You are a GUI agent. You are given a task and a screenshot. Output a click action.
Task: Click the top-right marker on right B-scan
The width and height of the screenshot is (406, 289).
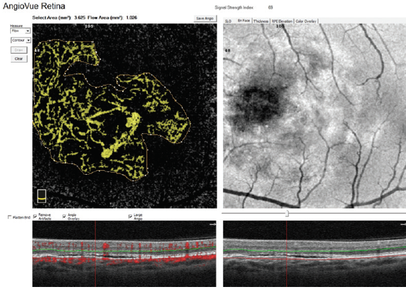[402, 224]
